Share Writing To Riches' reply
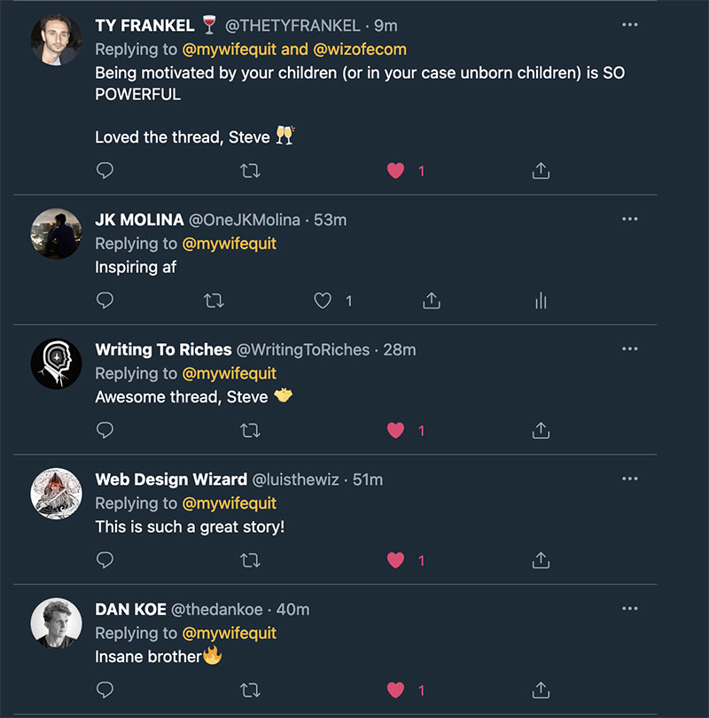 540,429
